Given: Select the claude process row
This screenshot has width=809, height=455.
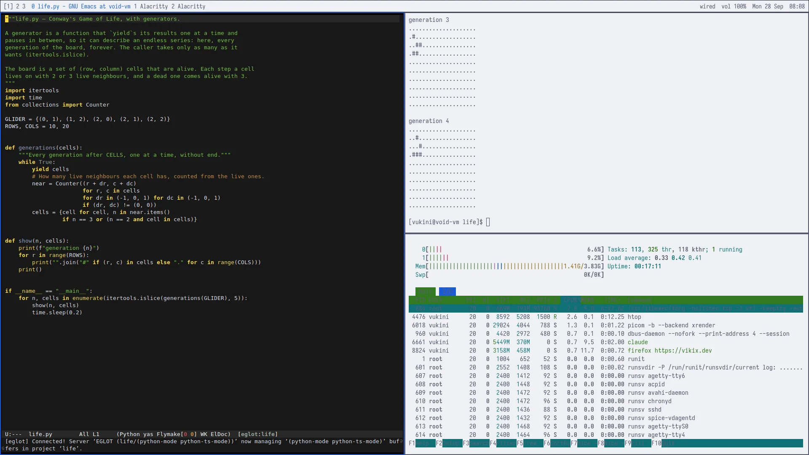Looking at the screenshot, I should [x=606, y=342].
